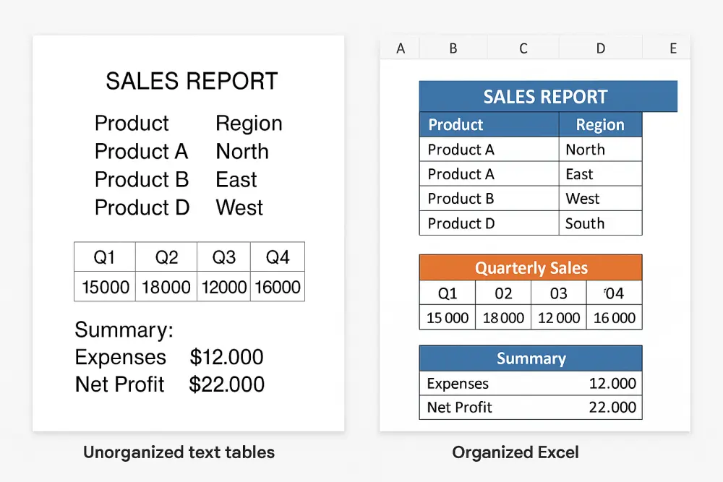Select the Region header cell
723x482 pixels.
tap(601, 124)
